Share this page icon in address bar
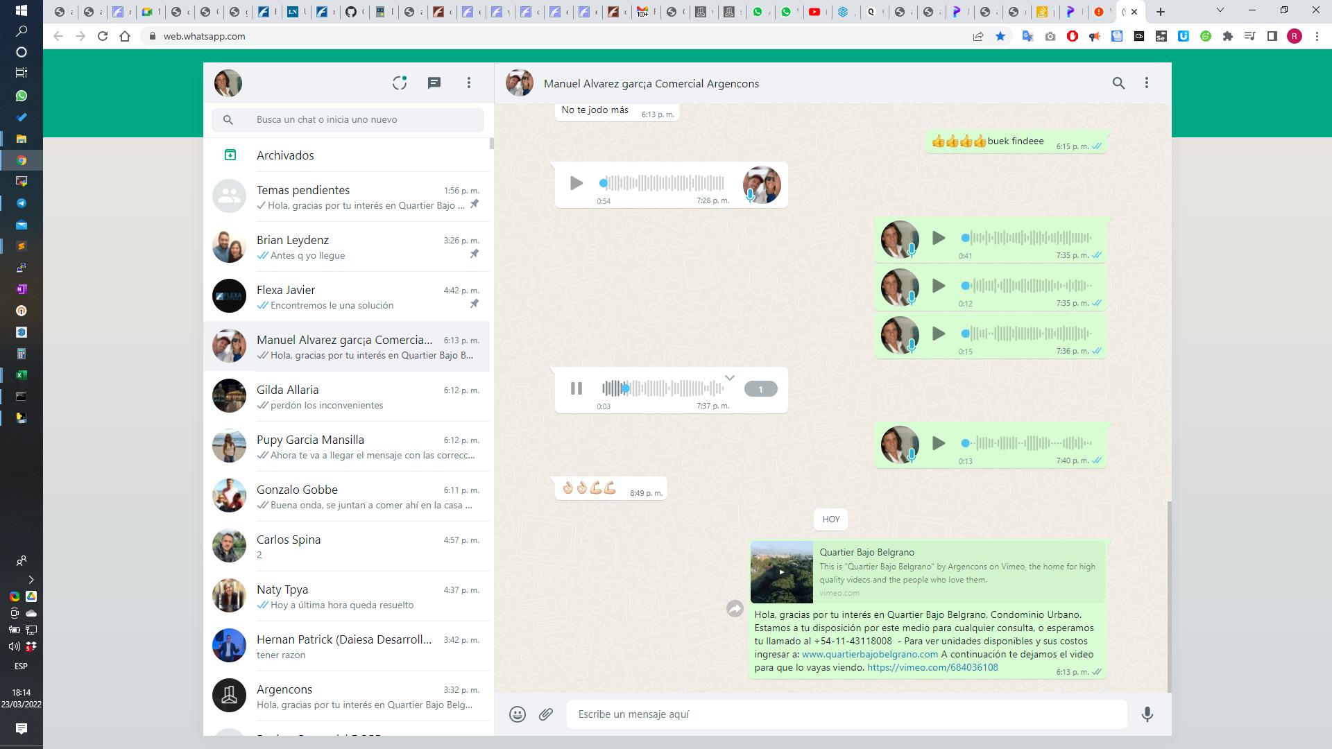The width and height of the screenshot is (1332, 749). coord(978,36)
